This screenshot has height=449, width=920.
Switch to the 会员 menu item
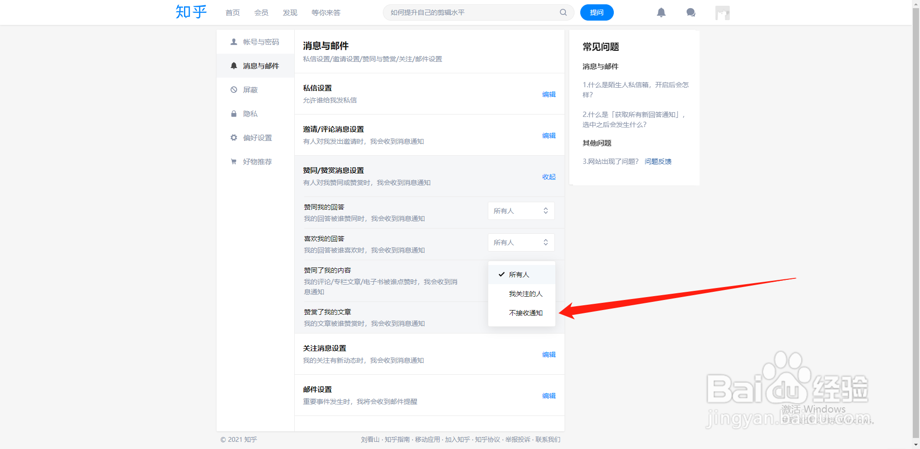coord(261,12)
